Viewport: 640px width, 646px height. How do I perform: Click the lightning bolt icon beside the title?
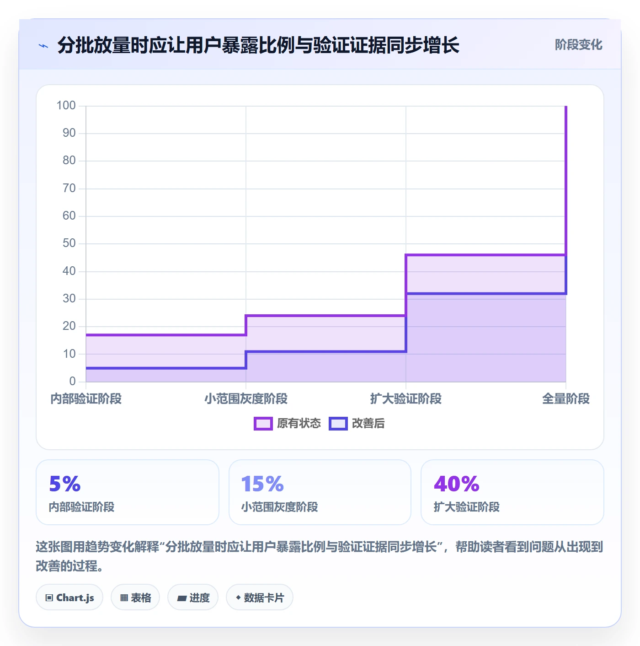pyautogui.click(x=43, y=46)
